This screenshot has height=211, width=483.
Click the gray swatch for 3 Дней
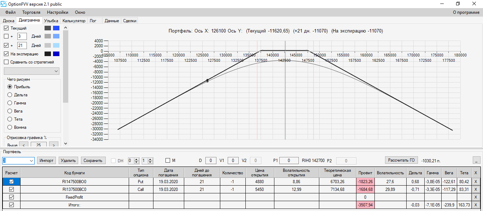[x=48, y=36]
